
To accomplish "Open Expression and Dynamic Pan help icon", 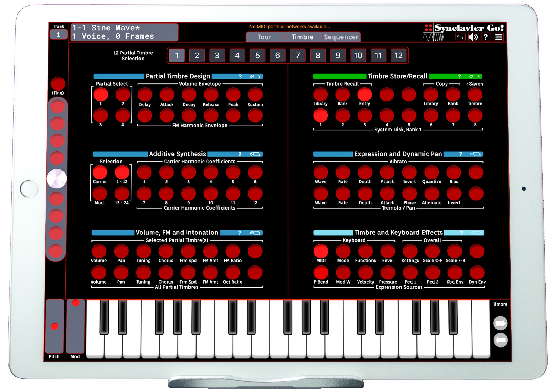I will [461, 154].
